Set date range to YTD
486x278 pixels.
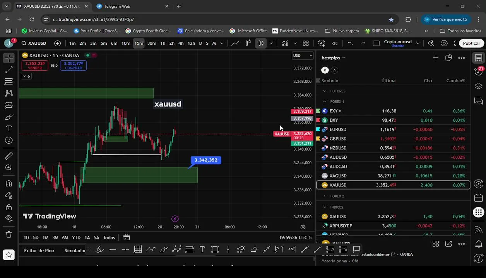point(76,237)
